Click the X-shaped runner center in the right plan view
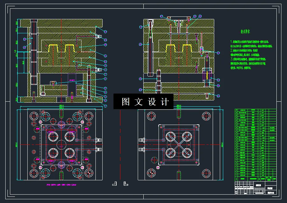 [x=179, y=145]
